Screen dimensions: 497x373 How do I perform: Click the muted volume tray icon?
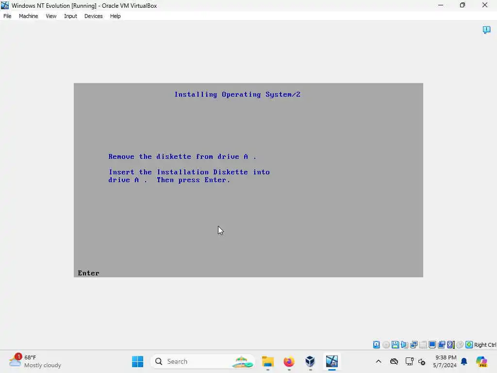pos(422,361)
